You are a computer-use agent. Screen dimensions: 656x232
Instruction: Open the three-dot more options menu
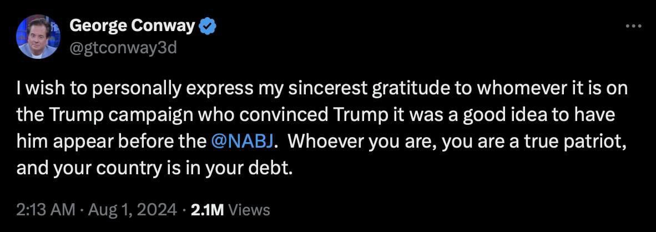(633, 27)
